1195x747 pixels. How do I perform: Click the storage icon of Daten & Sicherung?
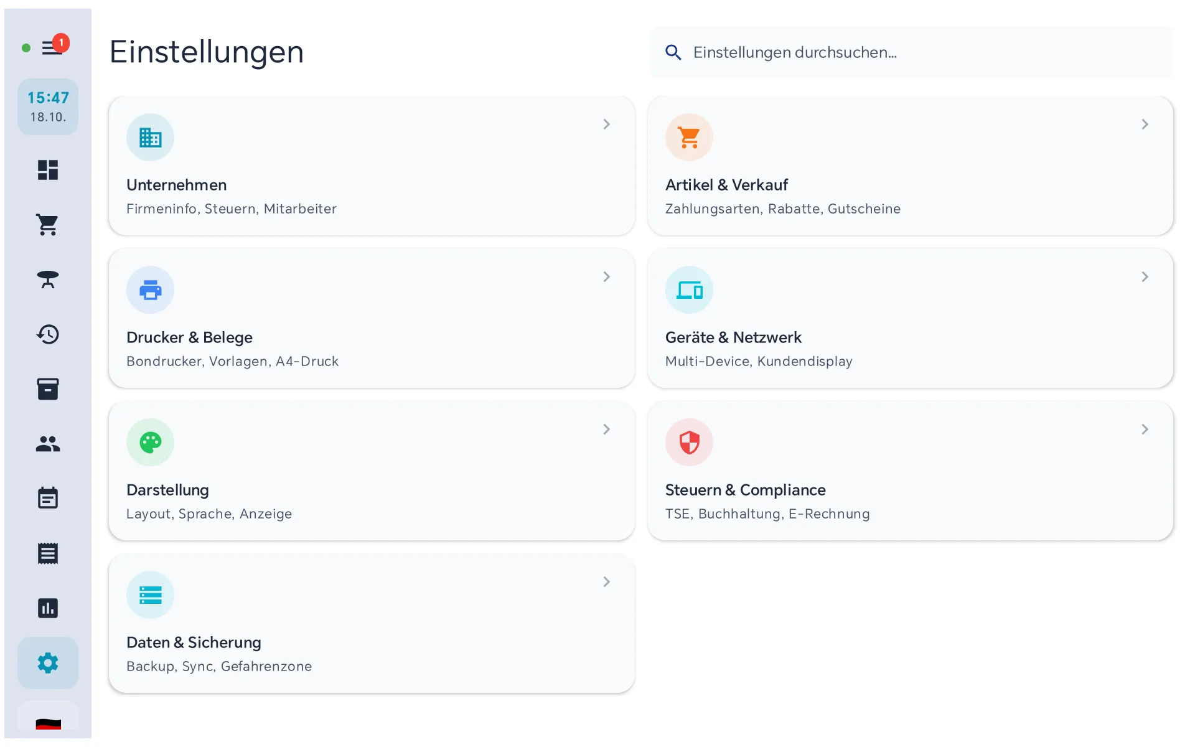point(150,594)
